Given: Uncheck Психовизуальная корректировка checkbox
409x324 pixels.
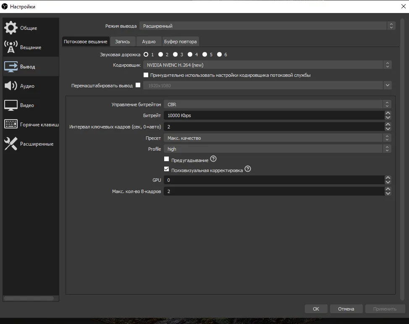Looking at the screenshot, I should point(166,169).
